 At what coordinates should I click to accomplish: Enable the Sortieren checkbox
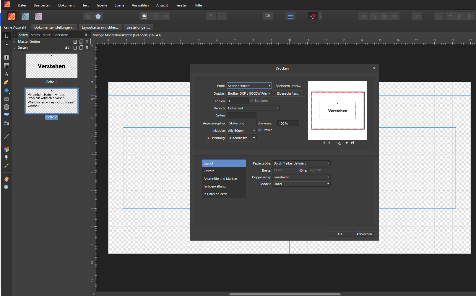252,101
